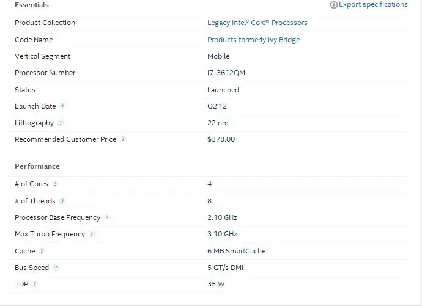This screenshot has width=422, height=306.
Task: Select the threads count value 8
Action: (209, 201)
